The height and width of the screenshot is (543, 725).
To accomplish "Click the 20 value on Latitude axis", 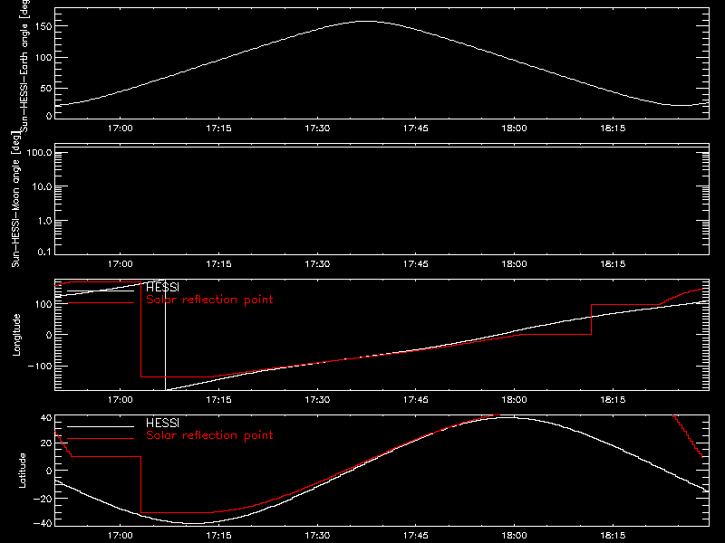I will point(46,443).
